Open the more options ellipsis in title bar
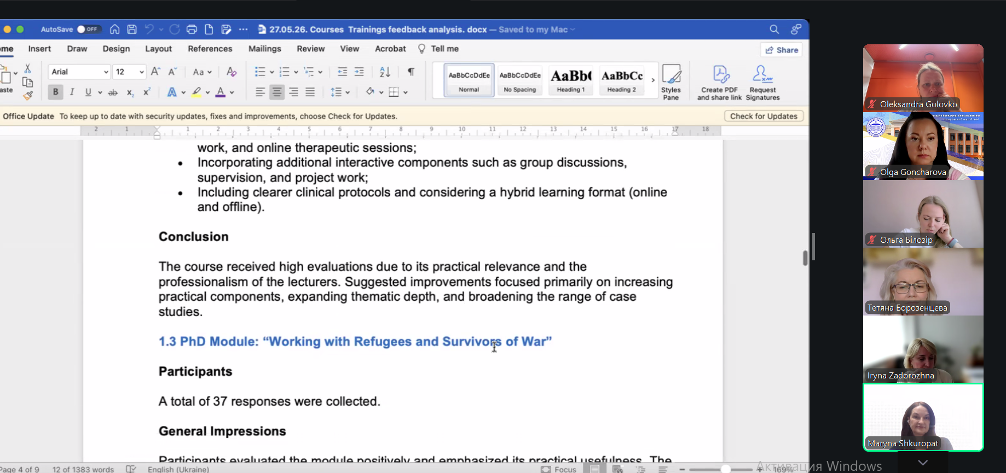Viewport: 1006px width, 473px height. click(x=244, y=30)
